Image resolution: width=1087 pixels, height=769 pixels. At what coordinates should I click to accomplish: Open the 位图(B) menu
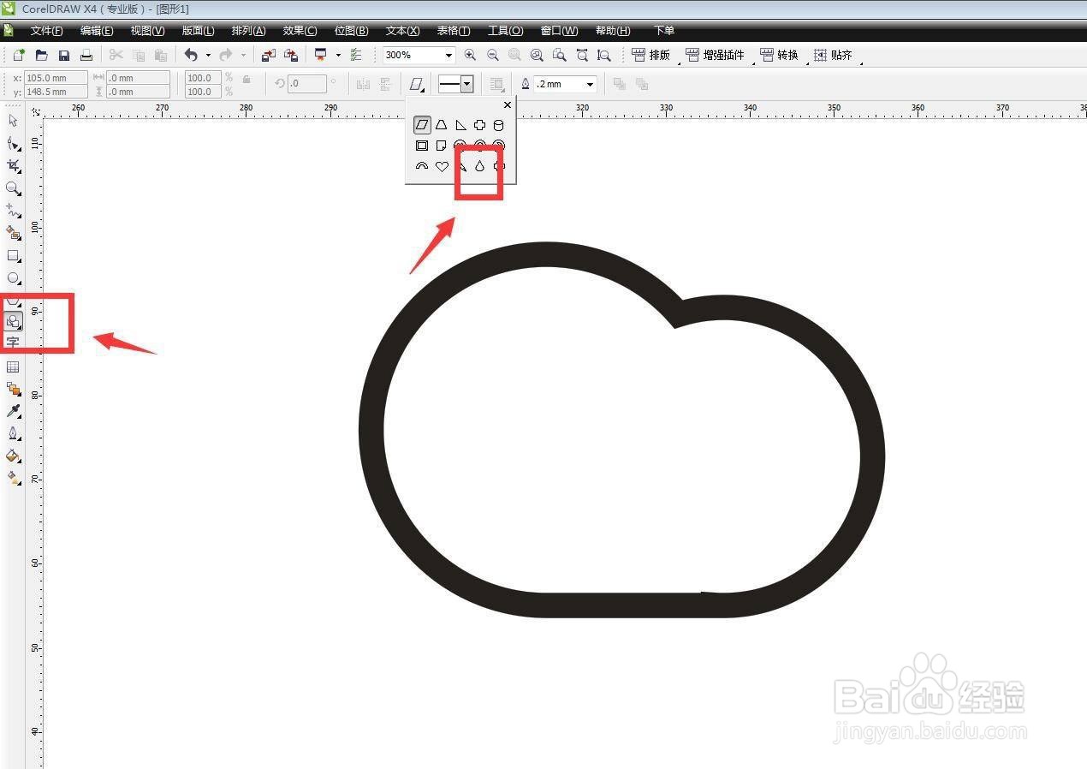351,31
